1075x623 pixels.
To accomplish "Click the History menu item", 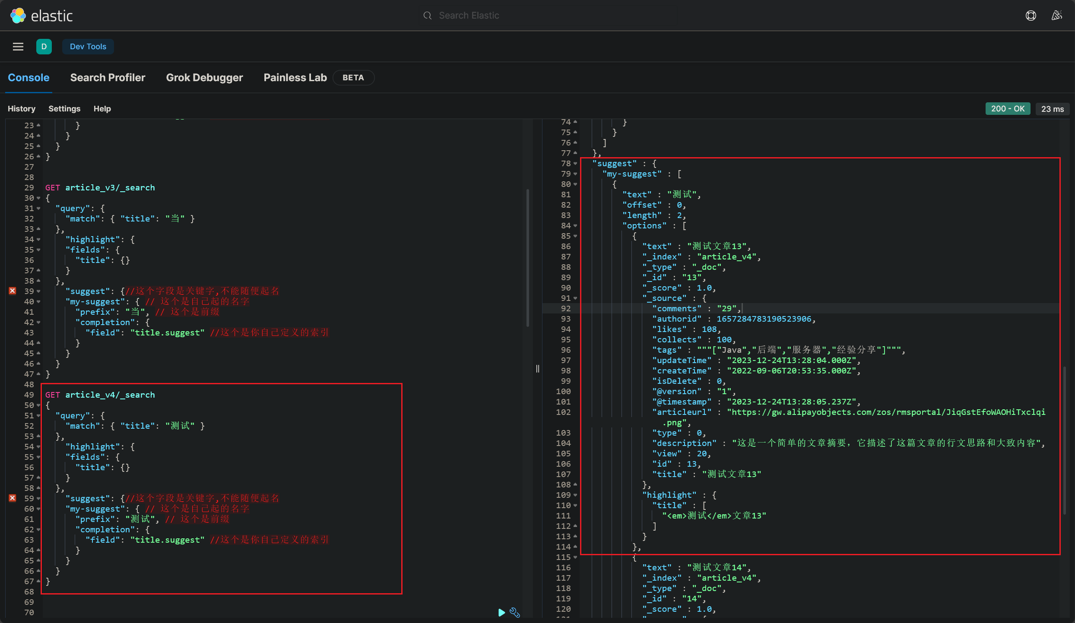I will (x=22, y=108).
